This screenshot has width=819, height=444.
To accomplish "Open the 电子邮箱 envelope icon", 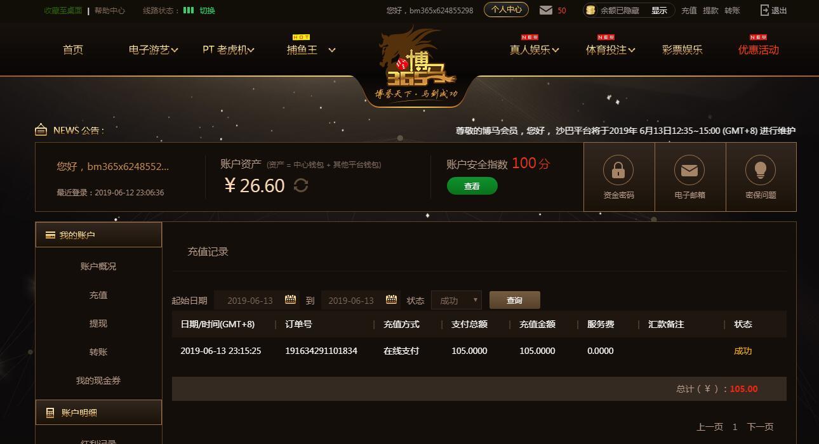I will coord(689,171).
